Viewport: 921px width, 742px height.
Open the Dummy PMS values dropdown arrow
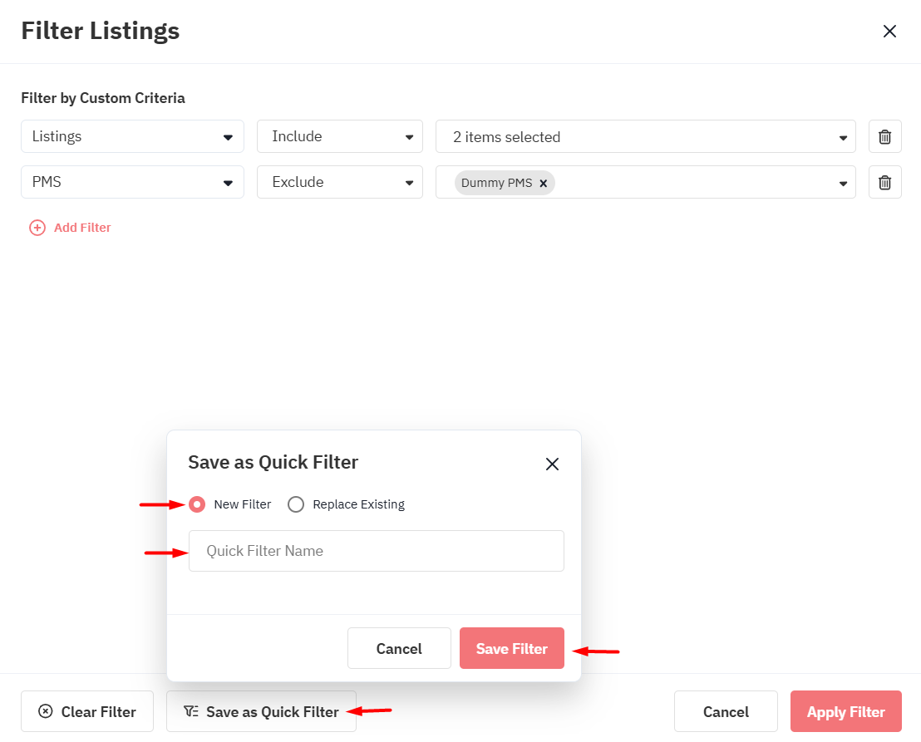pyautogui.click(x=843, y=183)
